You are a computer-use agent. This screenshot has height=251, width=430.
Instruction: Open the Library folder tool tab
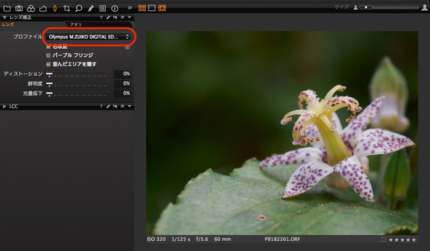pyautogui.click(x=7, y=8)
